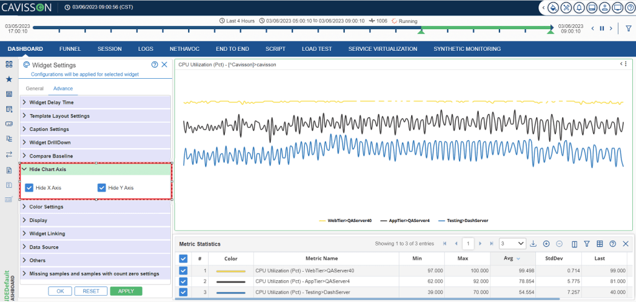Open the theme paint bucket icon
This screenshot has height=302, width=636.
552,7
